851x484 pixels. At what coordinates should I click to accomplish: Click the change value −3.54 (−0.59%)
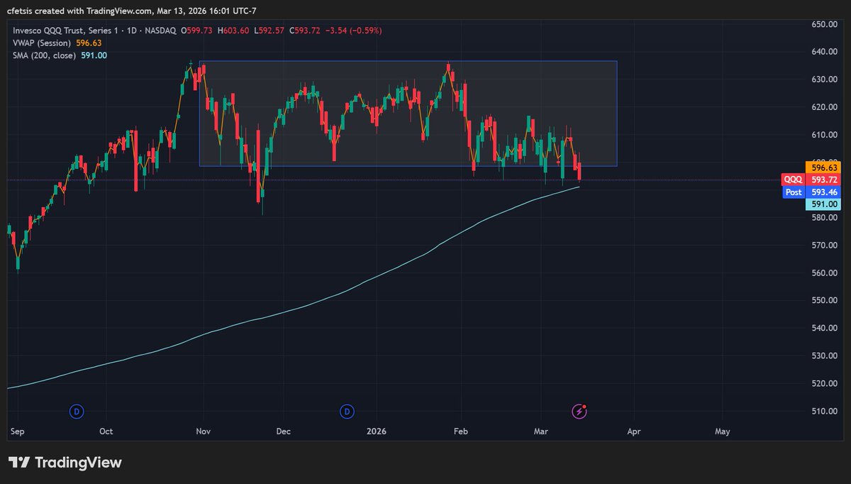tap(353, 31)
